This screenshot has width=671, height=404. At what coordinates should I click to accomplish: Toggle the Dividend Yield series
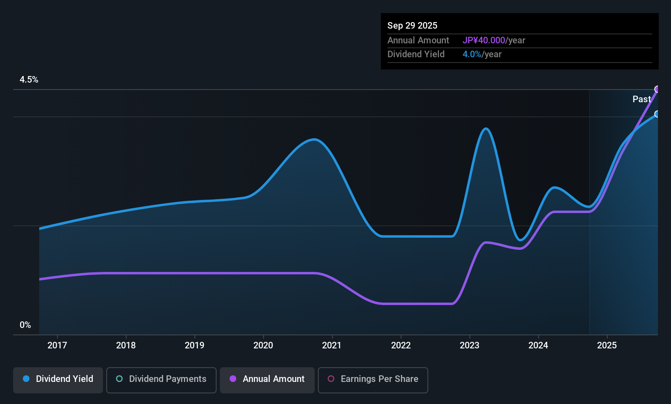pos(58,380)
